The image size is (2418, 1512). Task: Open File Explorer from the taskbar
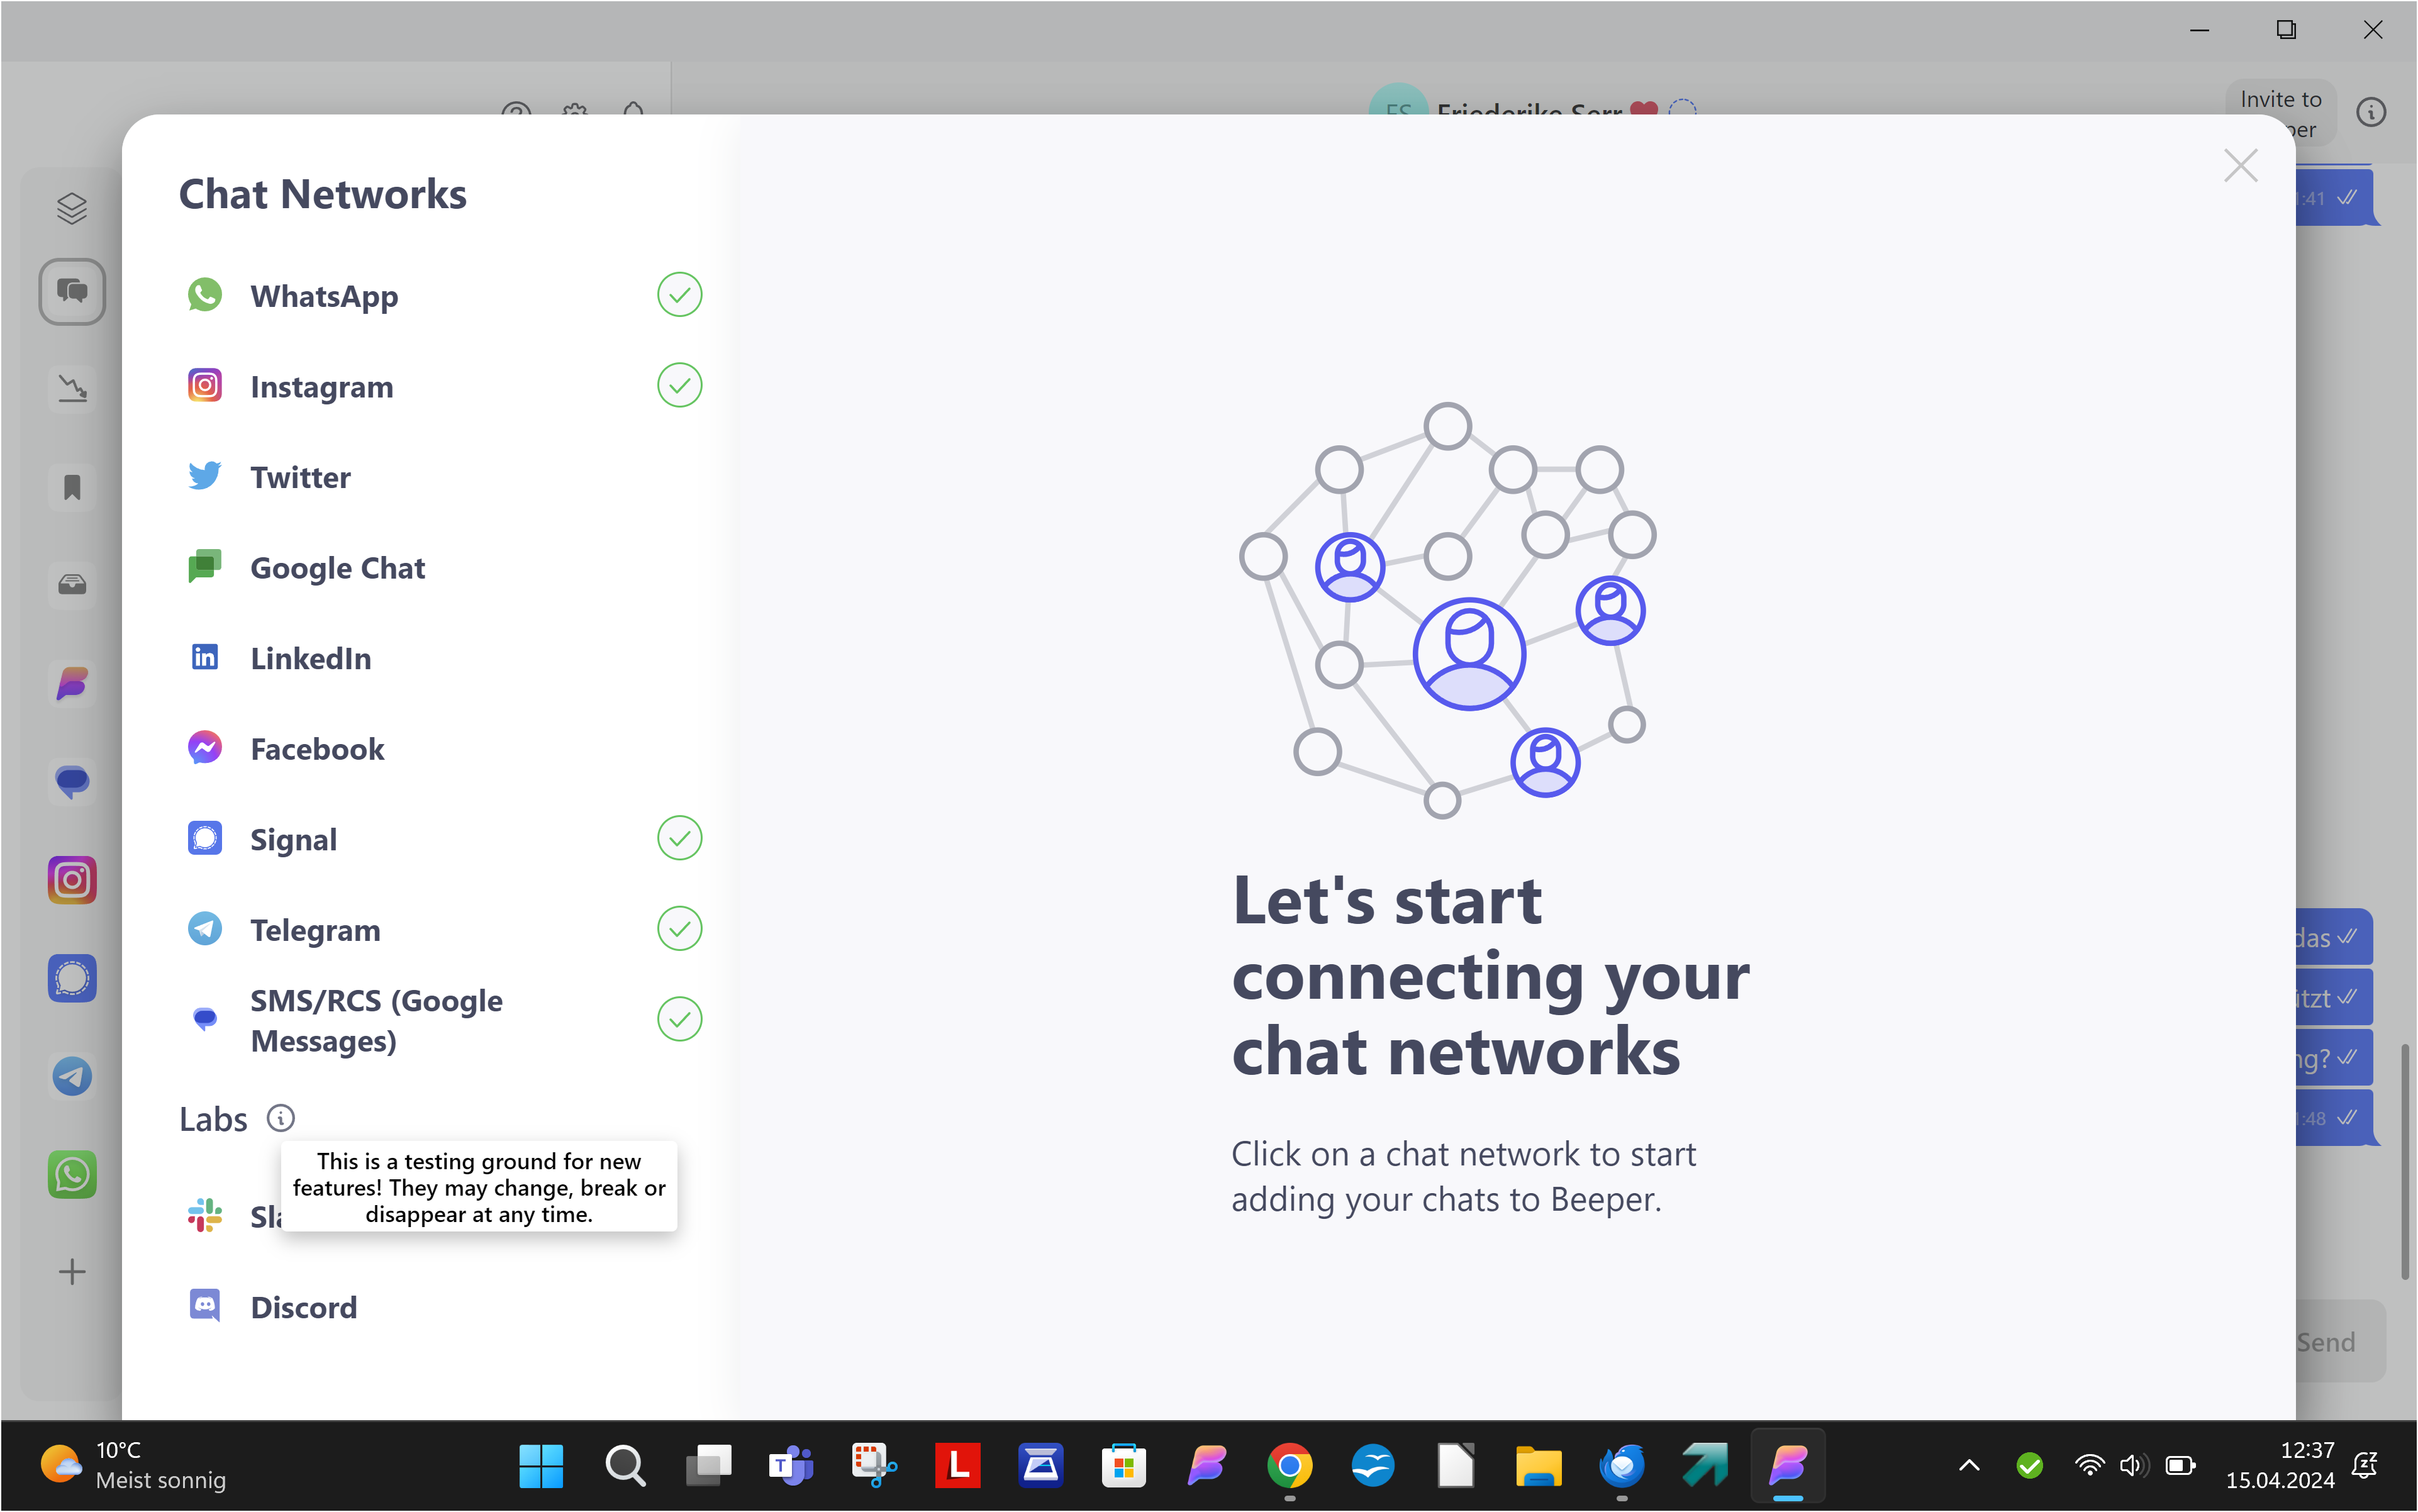(x=1538, y=1466)
